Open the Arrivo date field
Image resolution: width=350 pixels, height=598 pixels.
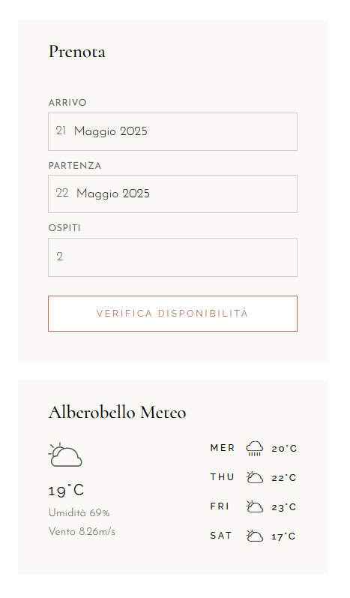click(x=172, y=131)
